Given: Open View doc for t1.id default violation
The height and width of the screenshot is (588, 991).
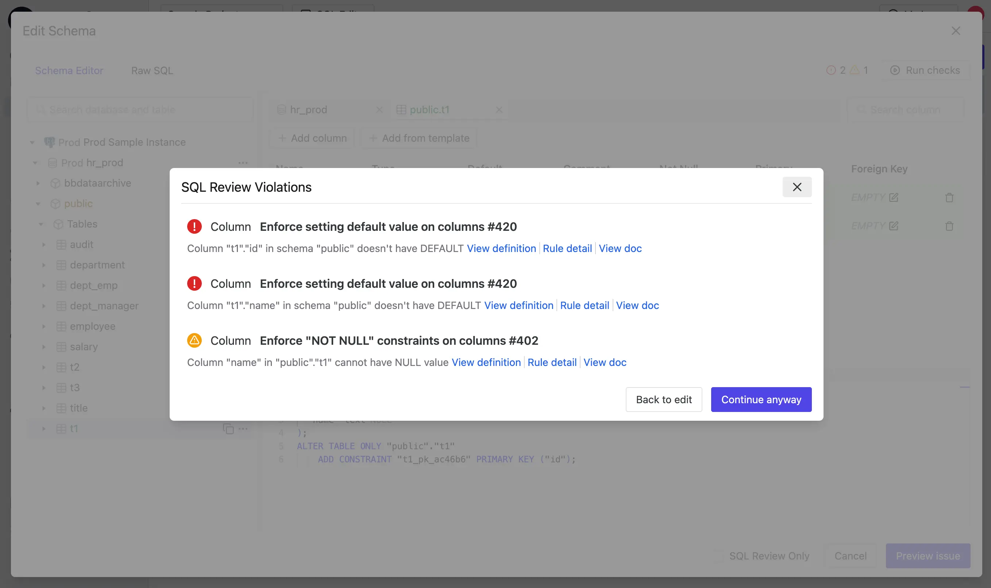Looking at the screenshot, I should 620,248.
